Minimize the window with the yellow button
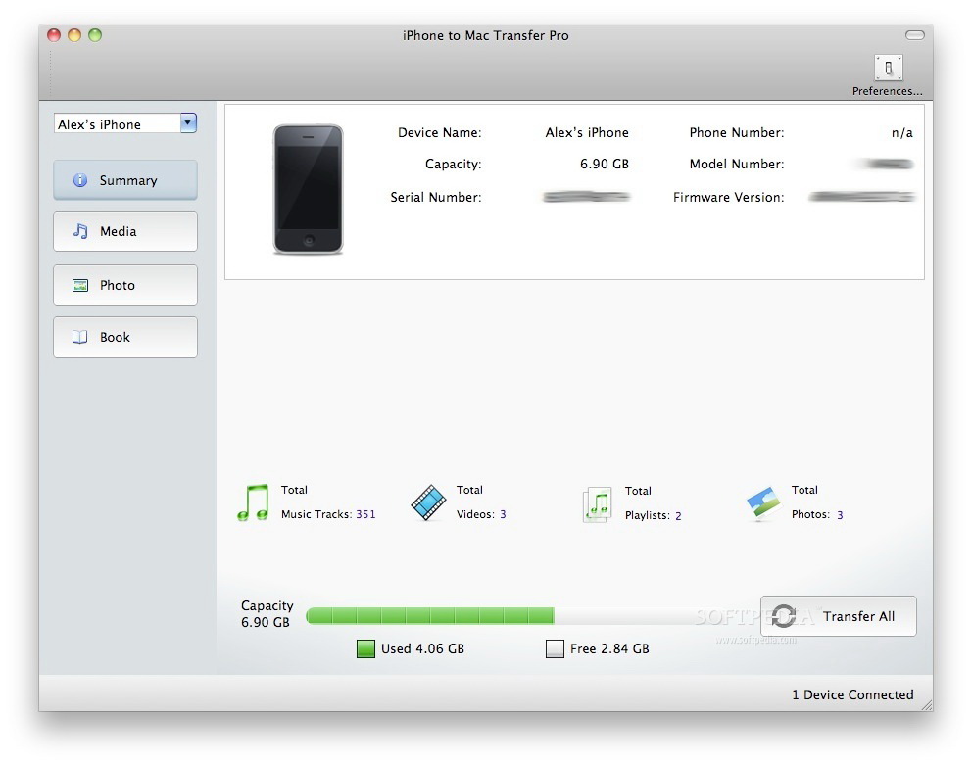Screen dimensions: 972x765 tap(74, 35)
